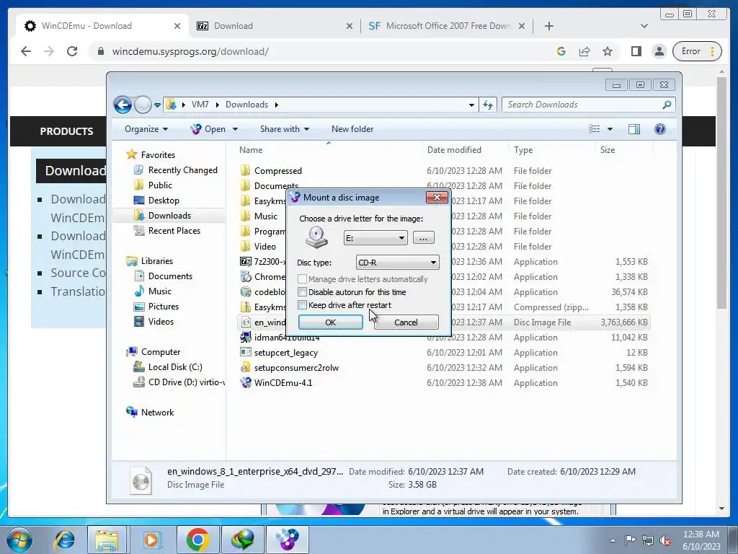Open Chrome share page icon
Viewport: 738px width, 554px height.
click(584, 51)
